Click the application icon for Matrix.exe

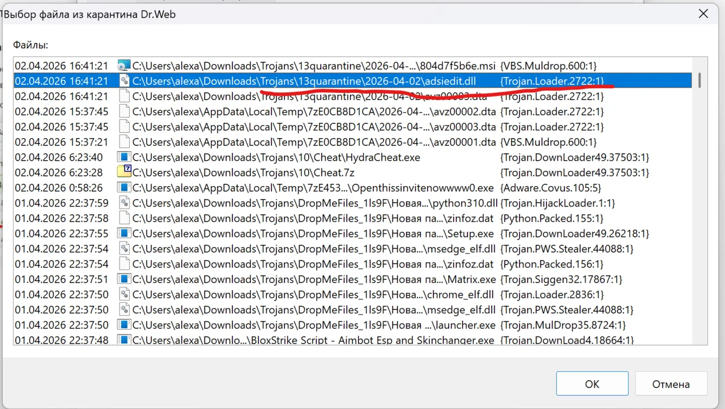[123, 279]
